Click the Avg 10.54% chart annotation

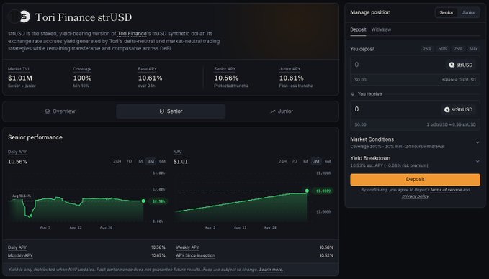pyautogui.click(x=22, y=196)
